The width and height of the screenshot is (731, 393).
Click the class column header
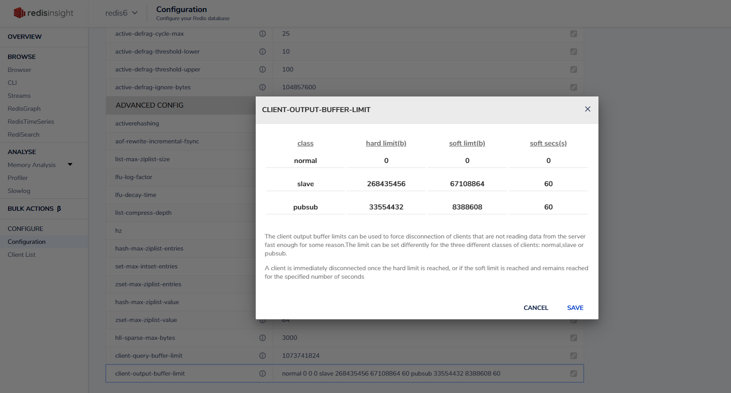[305, 143]
